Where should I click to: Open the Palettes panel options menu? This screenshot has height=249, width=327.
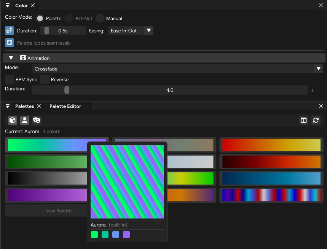tap(8, 106)
